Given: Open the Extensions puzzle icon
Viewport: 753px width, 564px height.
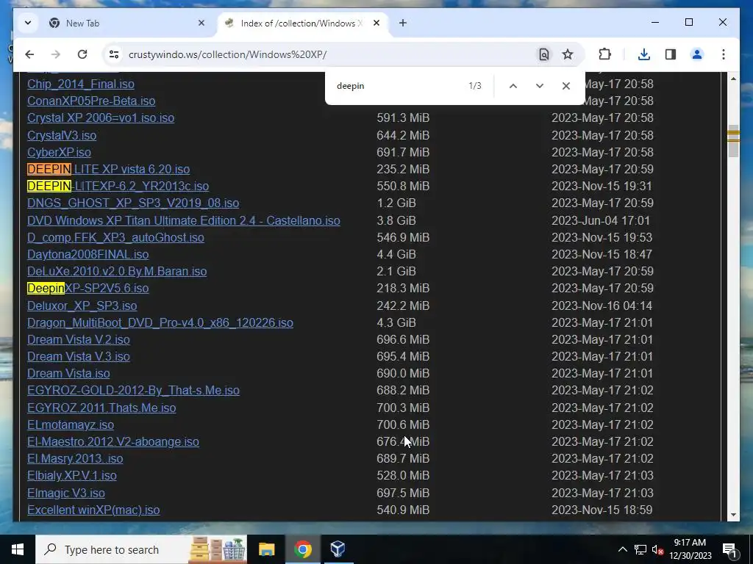Looking at the screenshot, I should coord(604,54).
